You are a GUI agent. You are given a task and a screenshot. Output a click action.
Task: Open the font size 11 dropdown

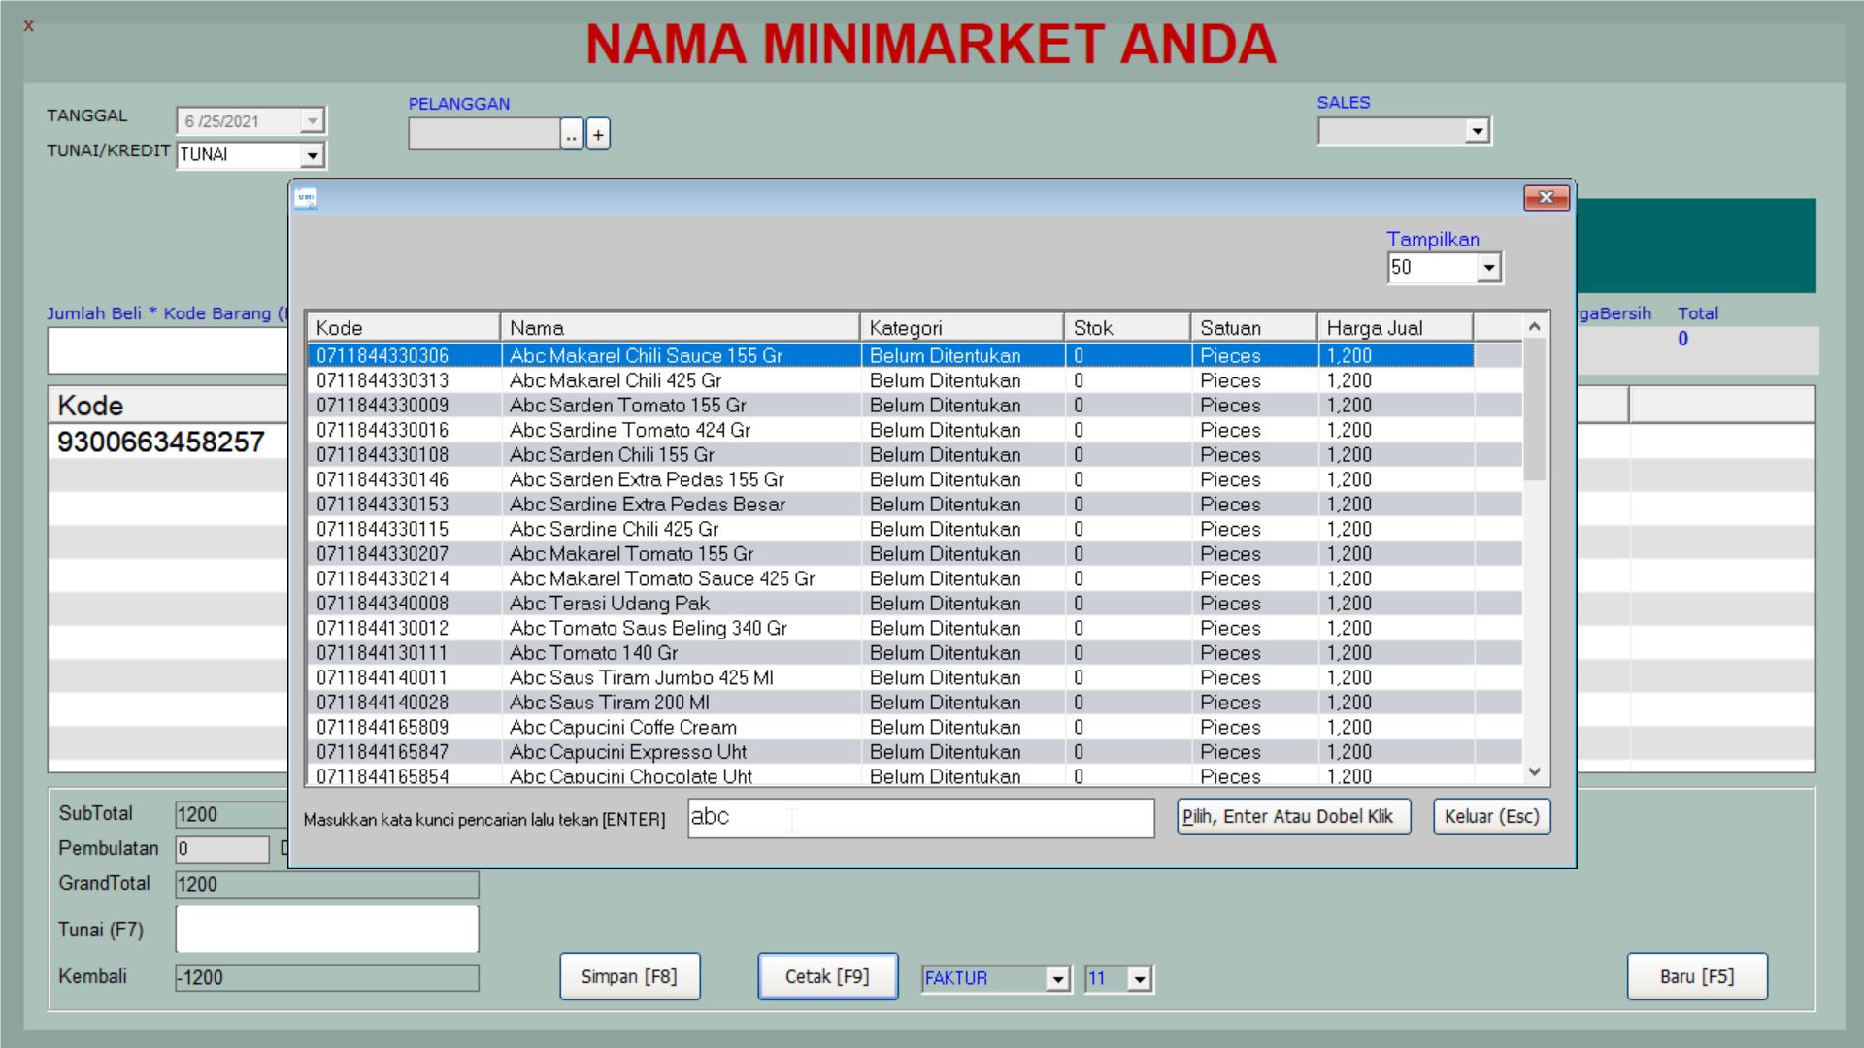[x=1140, y=979]
